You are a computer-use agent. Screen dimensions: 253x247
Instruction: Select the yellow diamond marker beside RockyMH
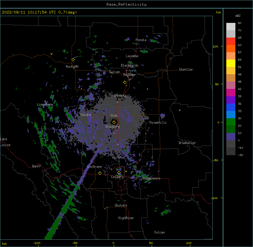click(73, 60)
